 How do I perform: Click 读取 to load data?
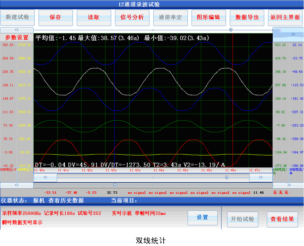(93, 17)
